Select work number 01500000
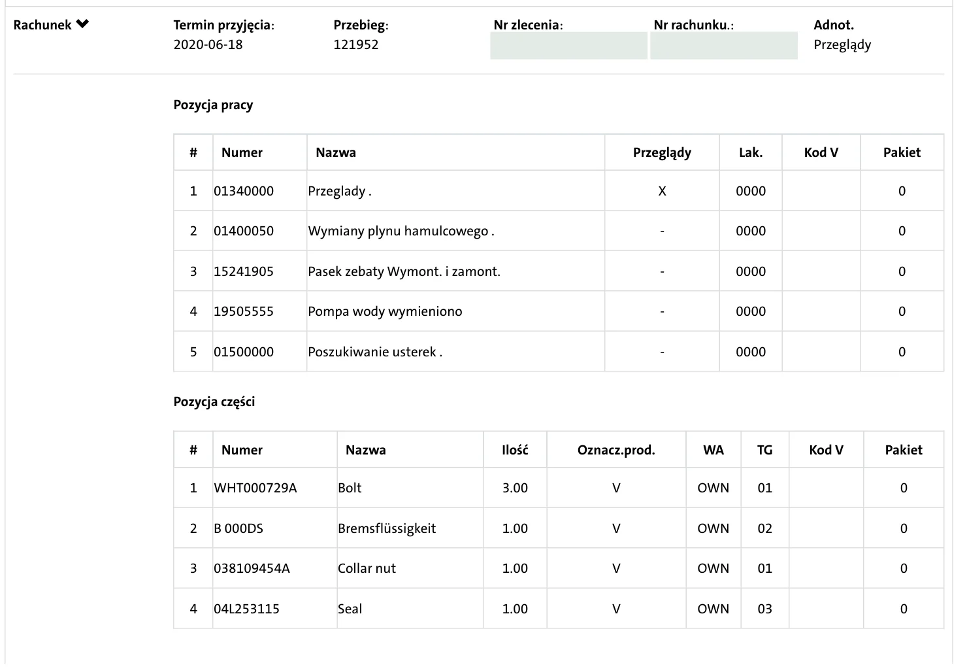Image resolution: width=967 pixels, height=667 pixels. [x=244, y=352]
